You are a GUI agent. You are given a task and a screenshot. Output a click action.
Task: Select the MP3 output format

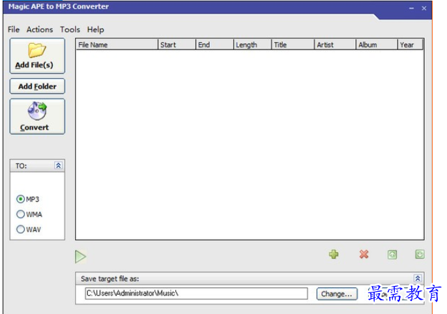click(x=28, y=199)
